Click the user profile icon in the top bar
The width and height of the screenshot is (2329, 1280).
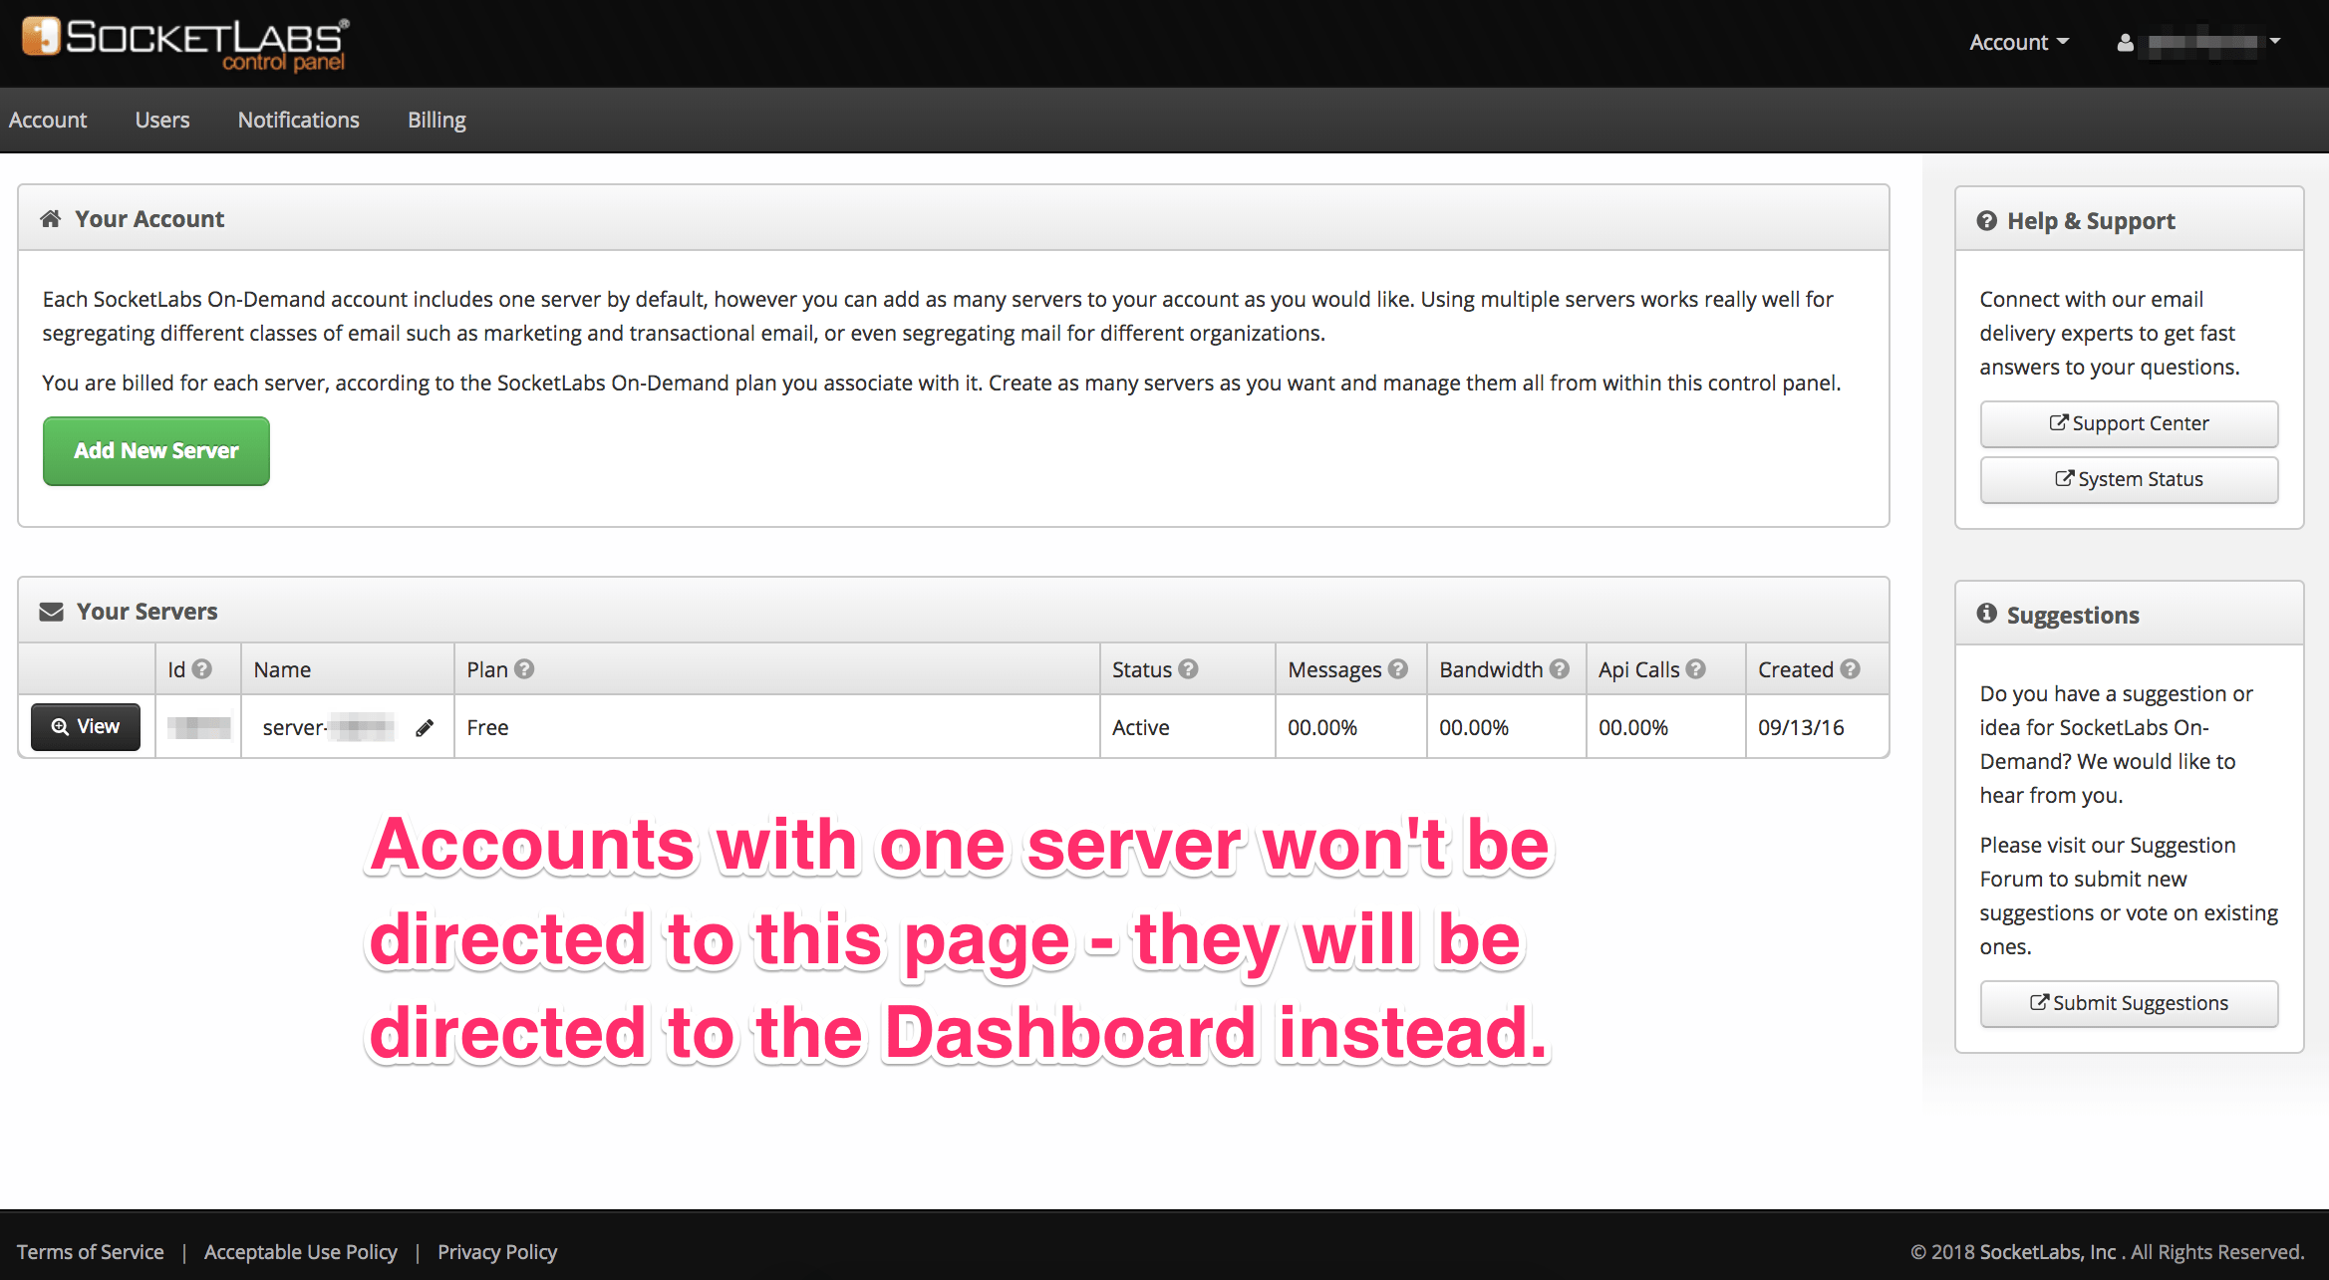click(2124, 43)
